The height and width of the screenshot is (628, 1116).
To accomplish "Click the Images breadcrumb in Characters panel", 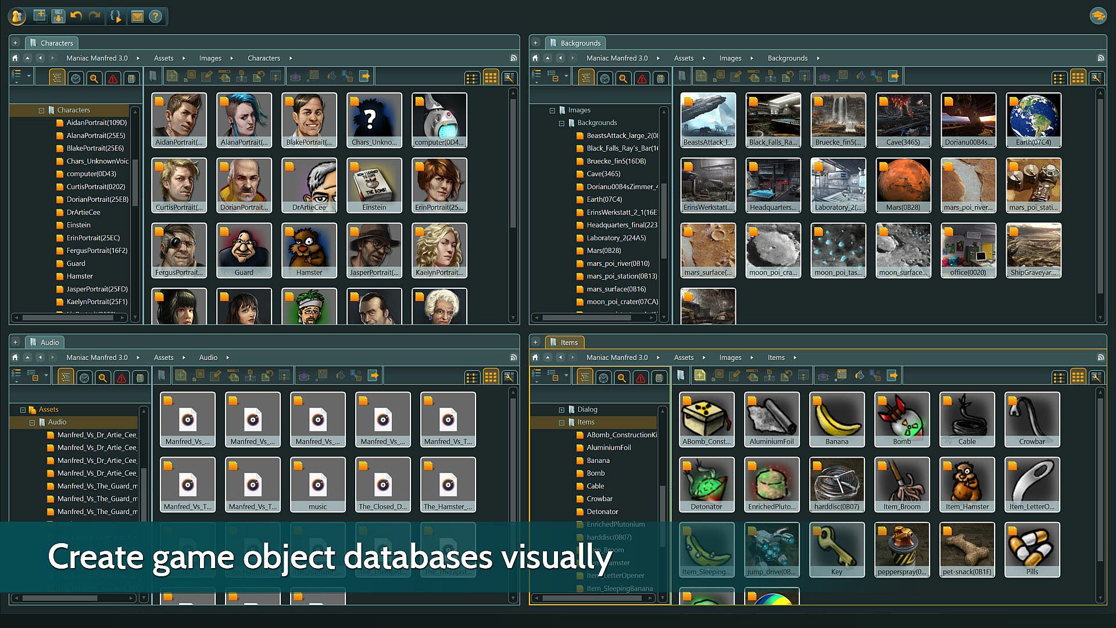I will (210, 58).
